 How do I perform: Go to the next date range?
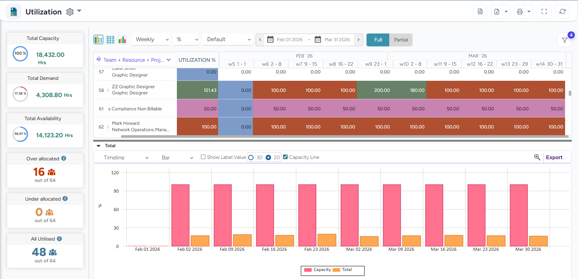[358, 40]
